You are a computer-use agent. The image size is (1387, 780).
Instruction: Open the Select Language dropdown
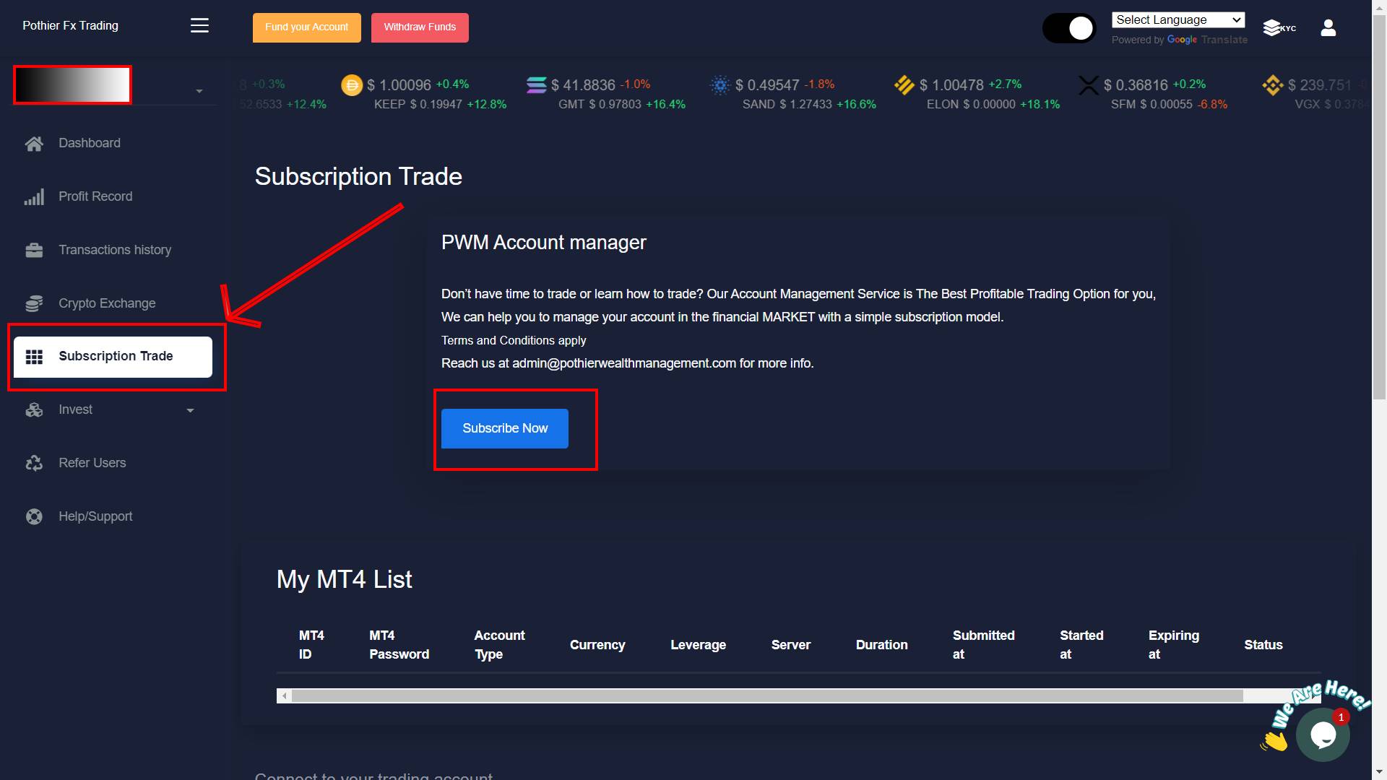pos(1178,20)
